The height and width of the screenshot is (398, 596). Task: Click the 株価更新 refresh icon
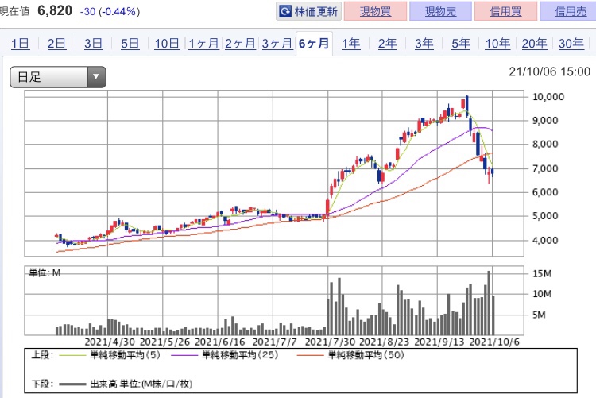tap(285, 11)
